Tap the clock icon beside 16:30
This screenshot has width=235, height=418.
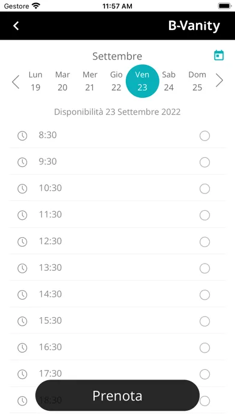pos(22,348)
